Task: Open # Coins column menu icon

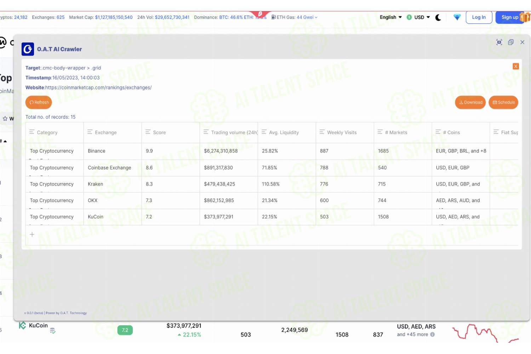Action: tap(438, 132)
